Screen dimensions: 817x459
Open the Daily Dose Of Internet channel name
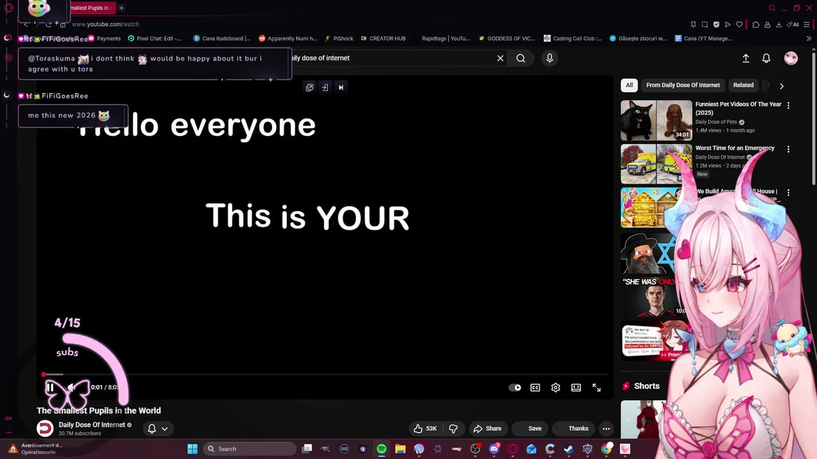(x=92, y=425)
